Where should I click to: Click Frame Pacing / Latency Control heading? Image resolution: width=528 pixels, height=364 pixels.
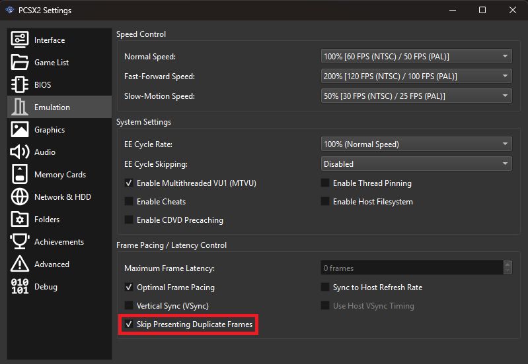pyautogui.click(x=171, y=245)
